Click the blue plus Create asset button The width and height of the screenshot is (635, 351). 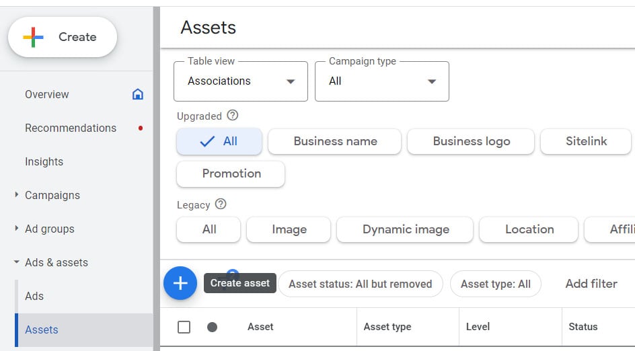click(180, 283)
